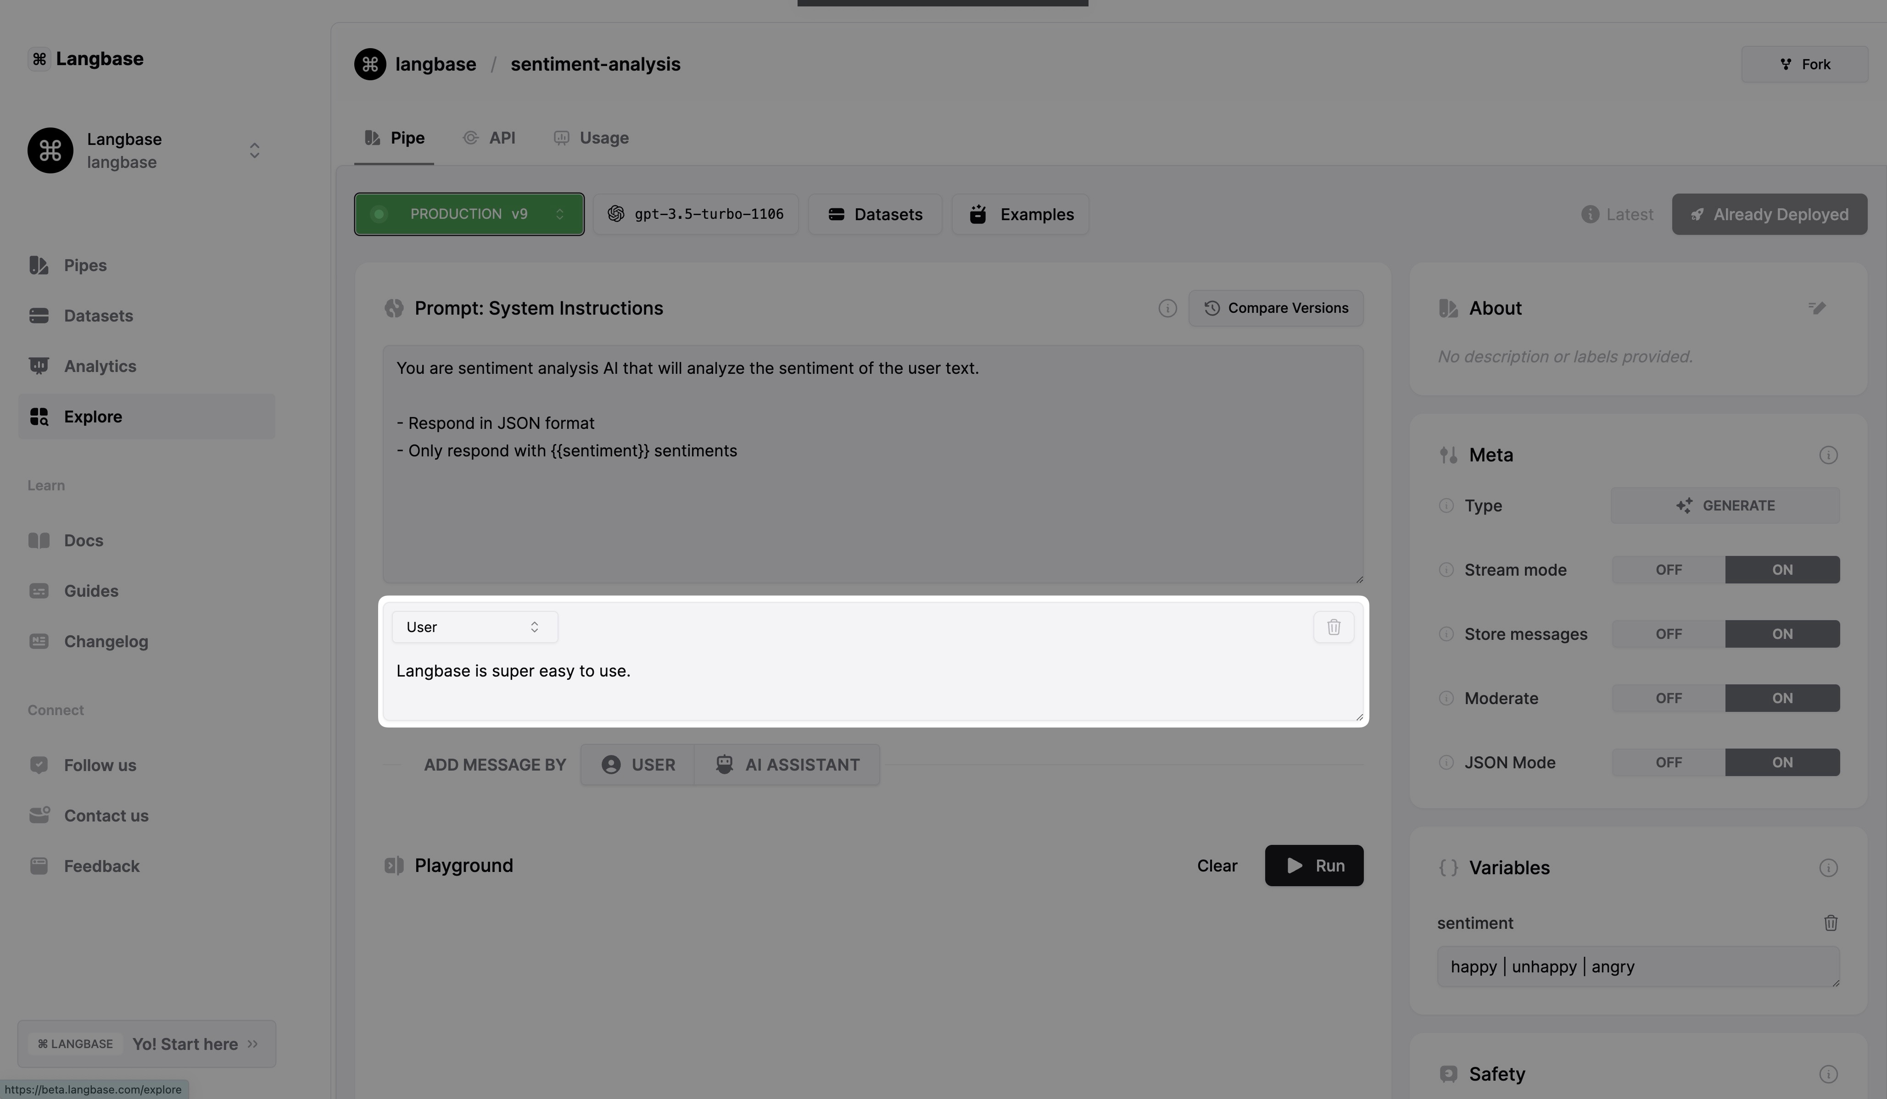Delete the sentiment variable

pyautogui.click(x=1830, y=923)
